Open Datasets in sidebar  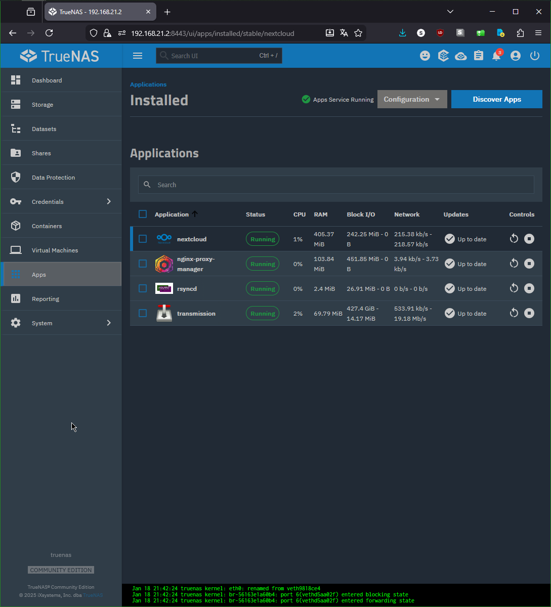pyautogui.click(x=61, y=128)
